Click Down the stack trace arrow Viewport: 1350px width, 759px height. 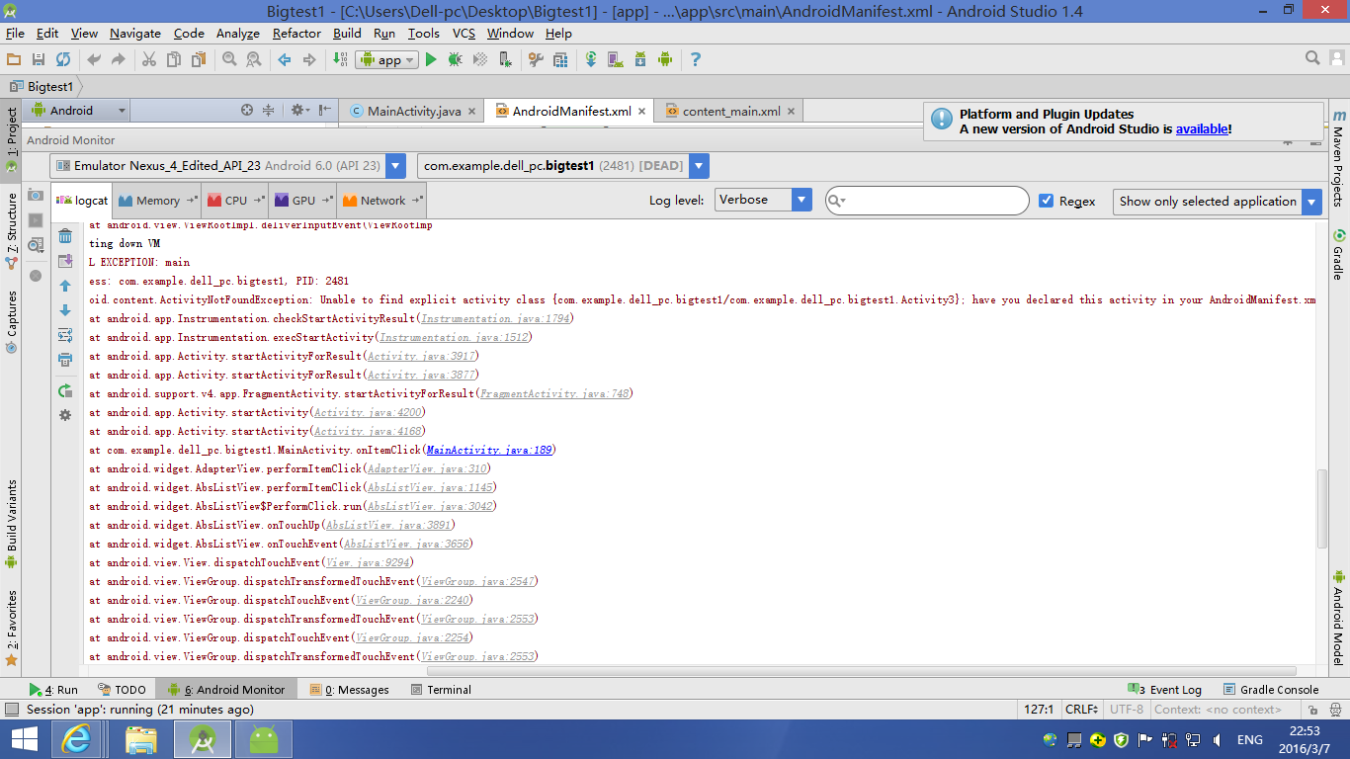coord(65,310)
